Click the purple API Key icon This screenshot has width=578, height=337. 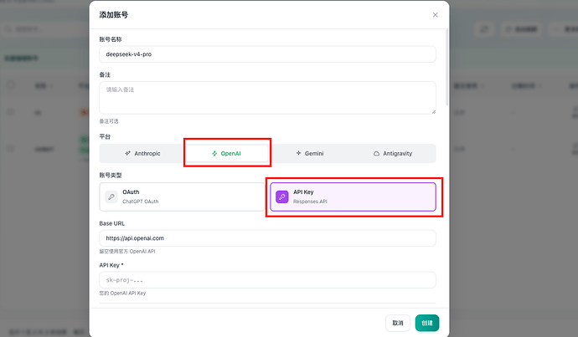click(282, 197)
